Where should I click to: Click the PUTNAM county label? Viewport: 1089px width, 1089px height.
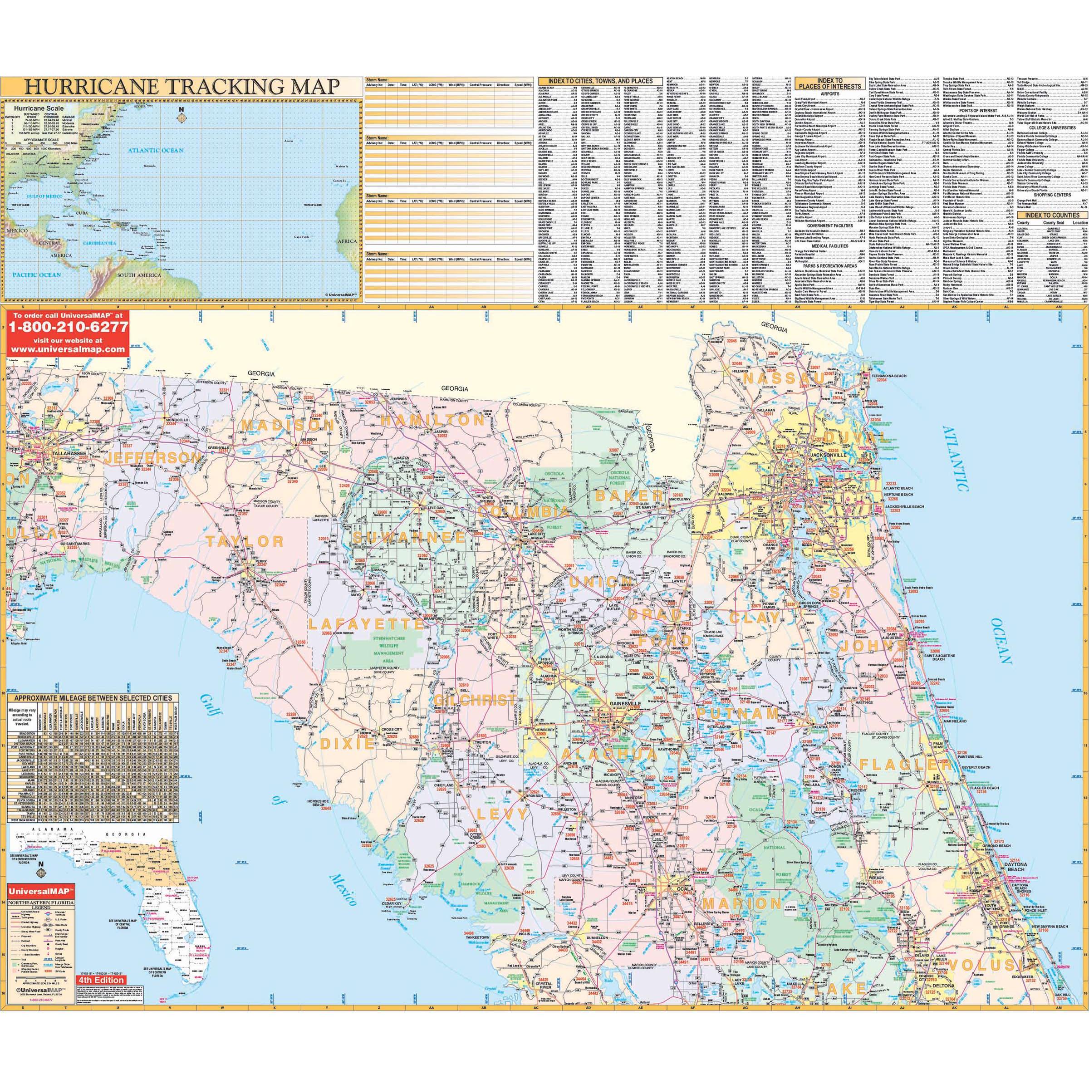[x=737, y=713]
